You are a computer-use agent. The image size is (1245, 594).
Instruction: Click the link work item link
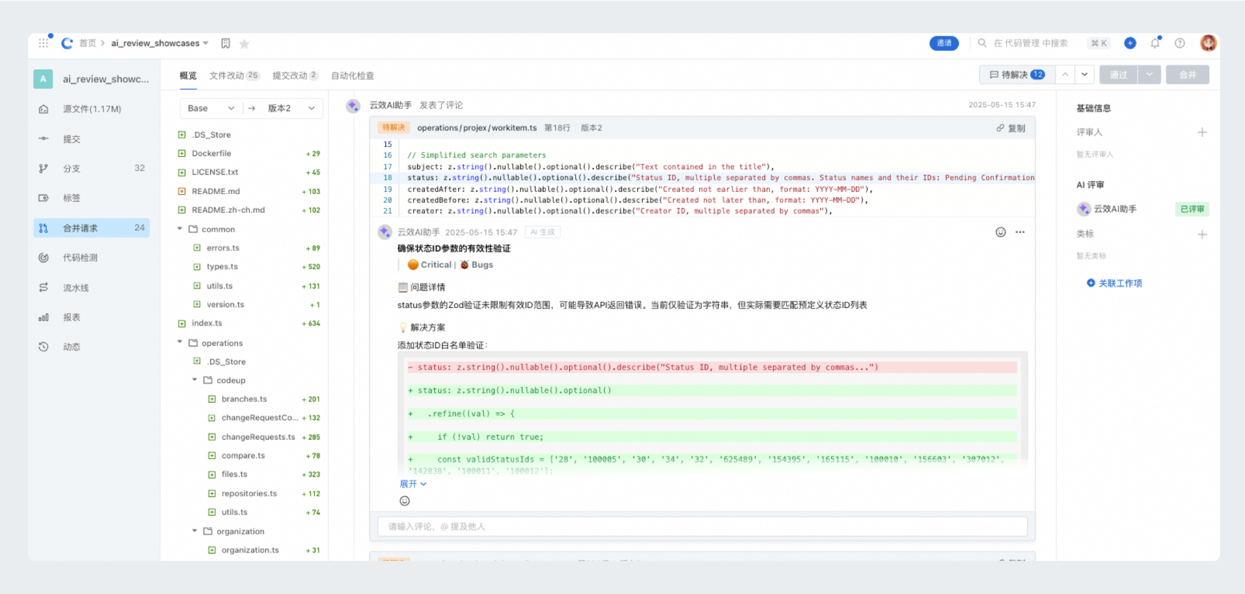1115,283
